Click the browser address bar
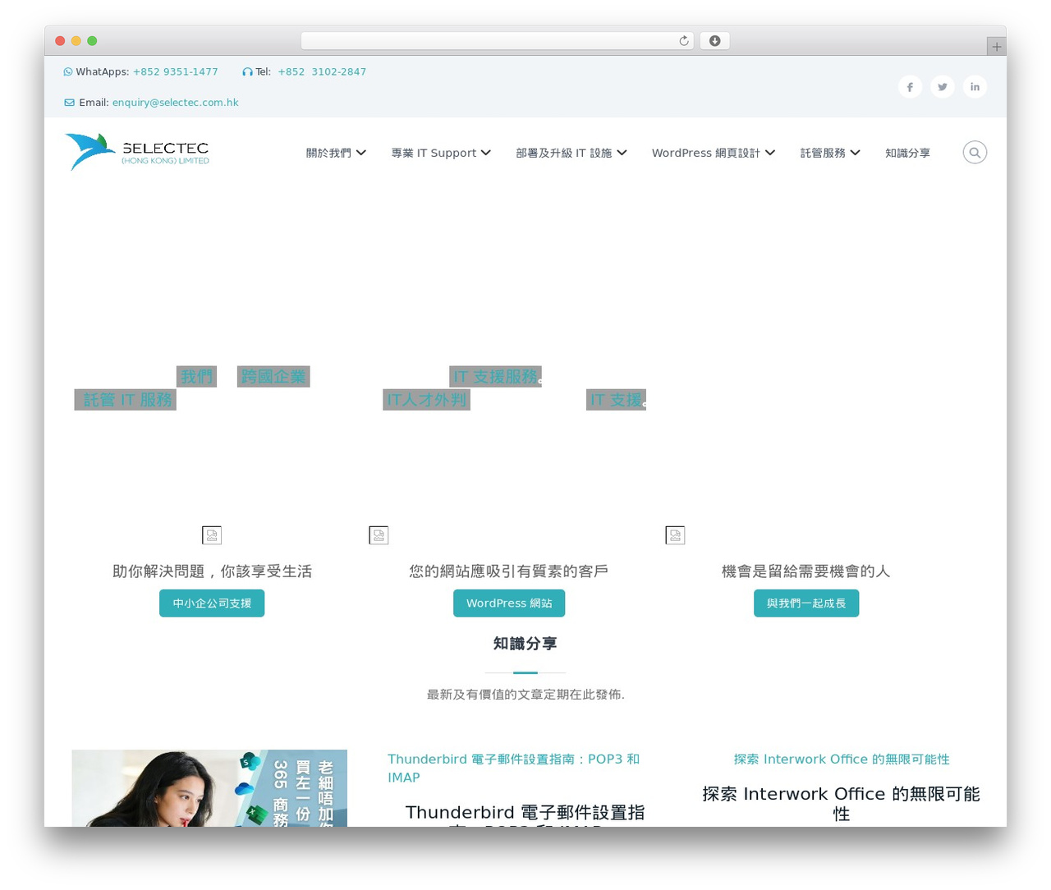The height and width of the screenshot is (890, 1051). click(497, 41)
